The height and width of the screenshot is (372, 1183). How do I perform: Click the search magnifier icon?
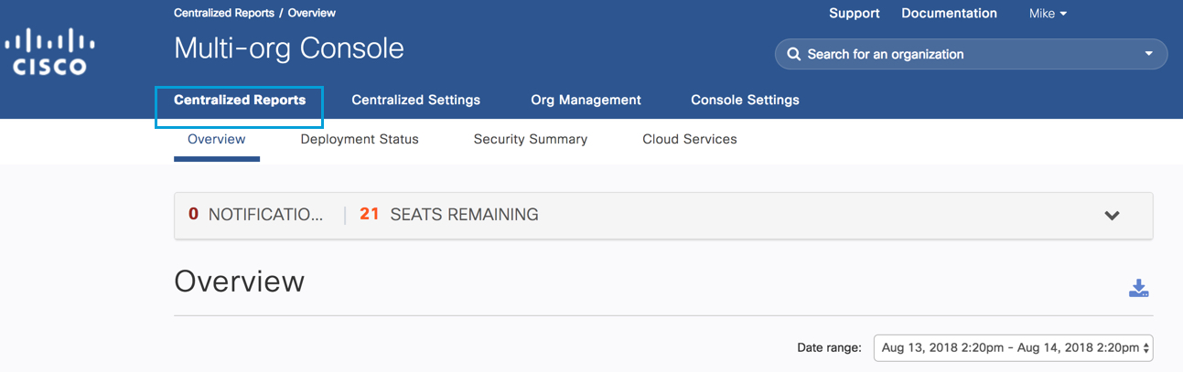coord(793,54)
